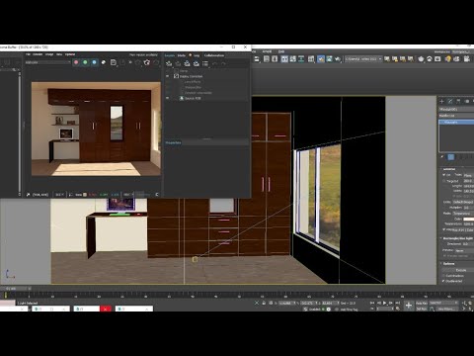The width and height of the screenshot is (474, 356).
Task: Click the save layer preset icon
Action: tap(187, 63)
